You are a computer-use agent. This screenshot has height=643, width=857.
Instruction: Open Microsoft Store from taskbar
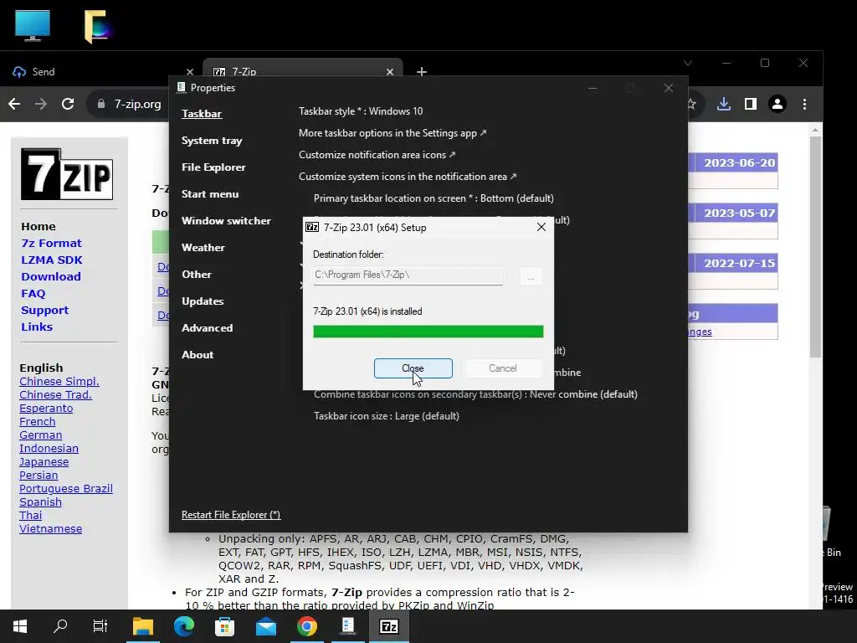[x=224, y=626]
